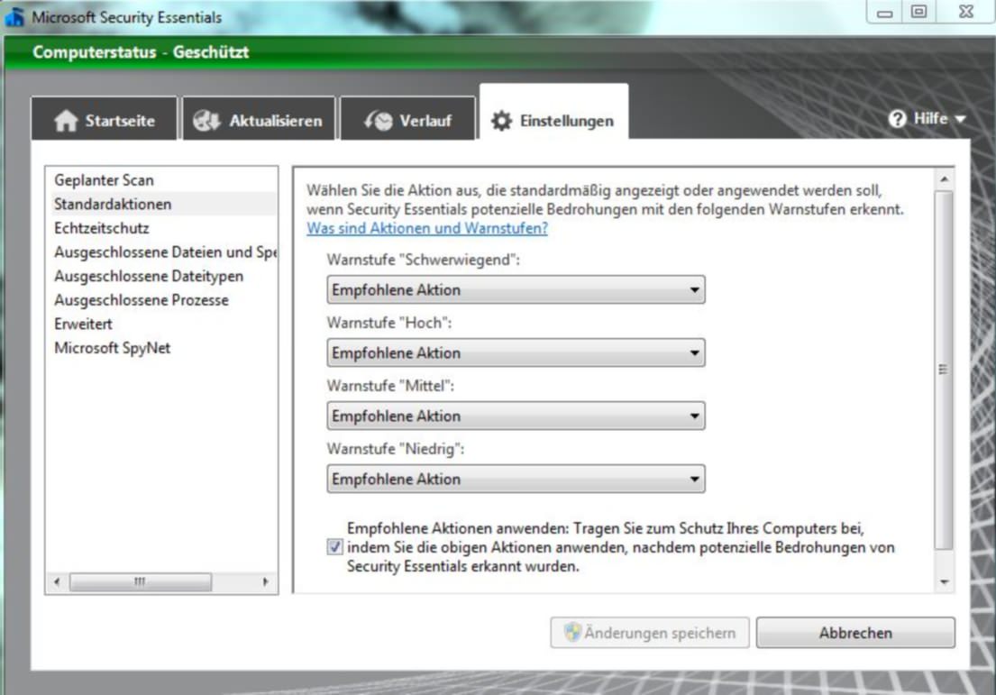The image size is (996, 695).
Task: Minimize the Security Essentials window
Action: coord(885,12)
